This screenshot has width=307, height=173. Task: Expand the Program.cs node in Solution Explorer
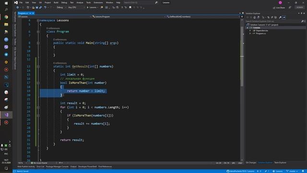tap(250, 34)
